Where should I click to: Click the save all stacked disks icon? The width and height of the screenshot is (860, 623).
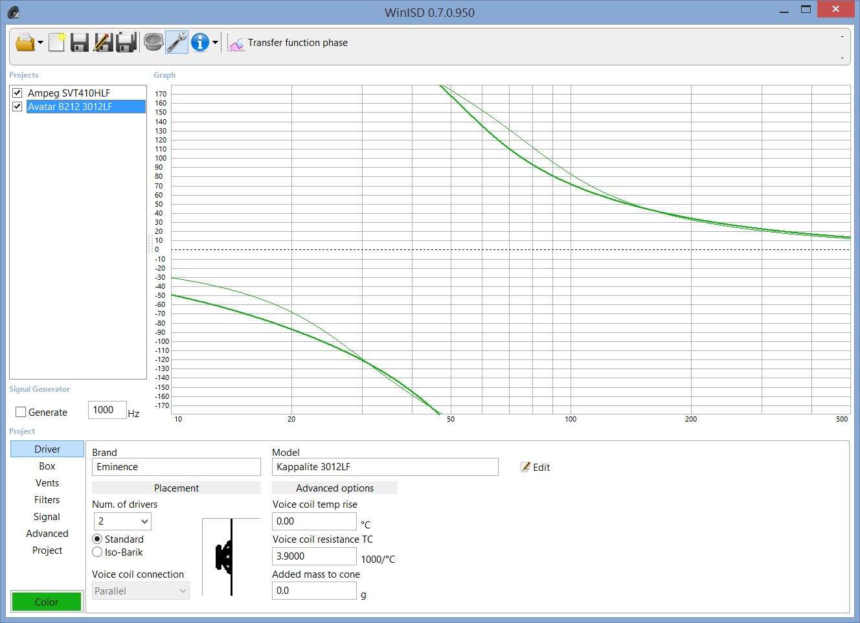[126, 43]
